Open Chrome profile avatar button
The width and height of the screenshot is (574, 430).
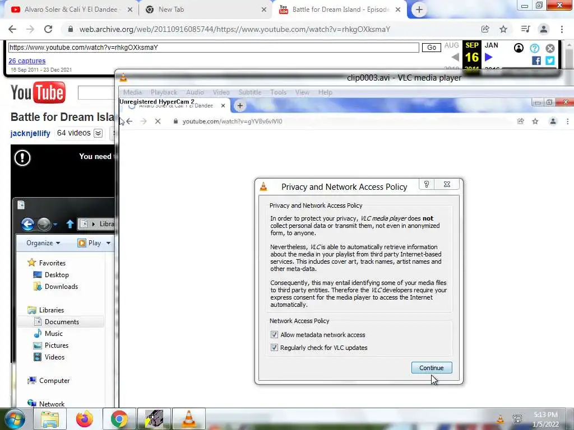[x=544, y=29]
